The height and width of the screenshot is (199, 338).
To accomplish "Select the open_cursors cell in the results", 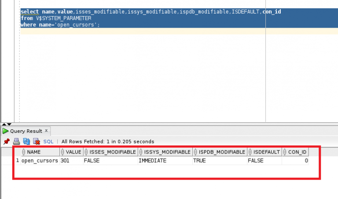I will [40, 160].
